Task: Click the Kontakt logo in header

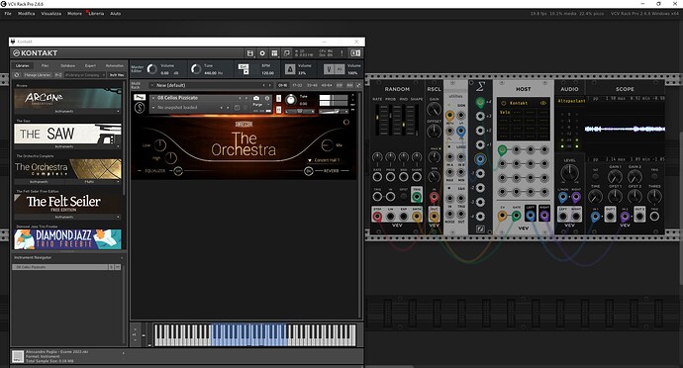Action: [36, 53]
